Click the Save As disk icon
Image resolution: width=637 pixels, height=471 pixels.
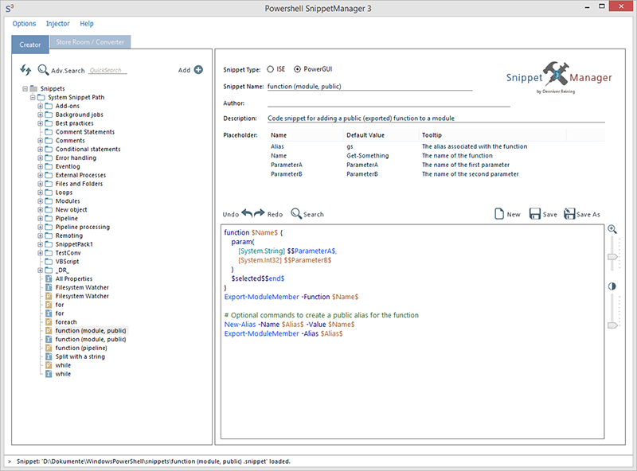pos(569,213)
